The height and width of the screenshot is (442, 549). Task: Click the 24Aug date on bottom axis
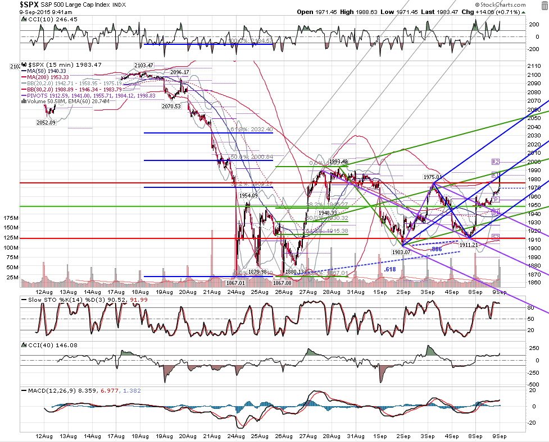click(235, 436)
